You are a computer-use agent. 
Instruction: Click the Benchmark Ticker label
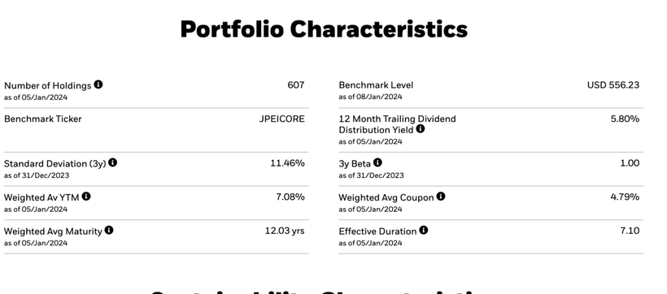(42, 119)
